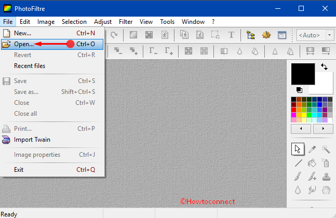
Task: Click the horizontal gradient right icon
Action: [326, 51]
